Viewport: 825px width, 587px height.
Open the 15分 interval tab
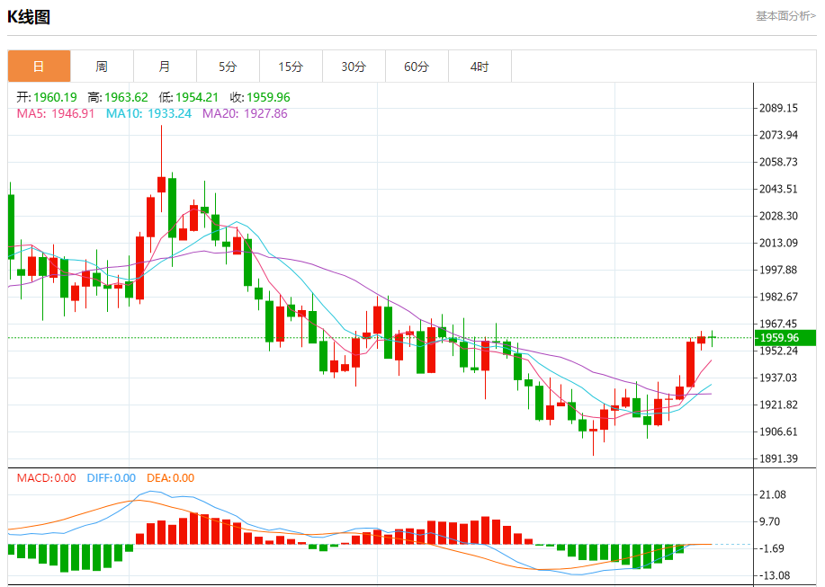click(291, 67)
